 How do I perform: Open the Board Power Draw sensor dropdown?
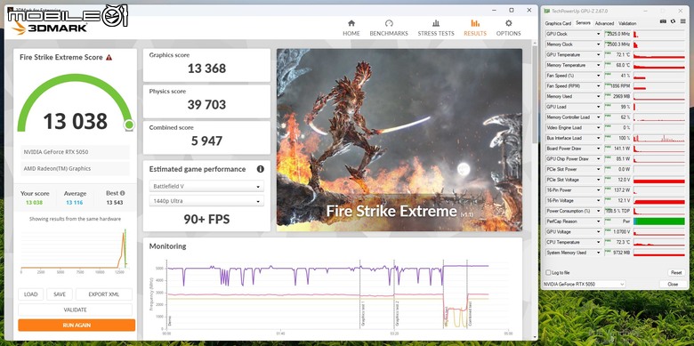[x=599, y=149]
